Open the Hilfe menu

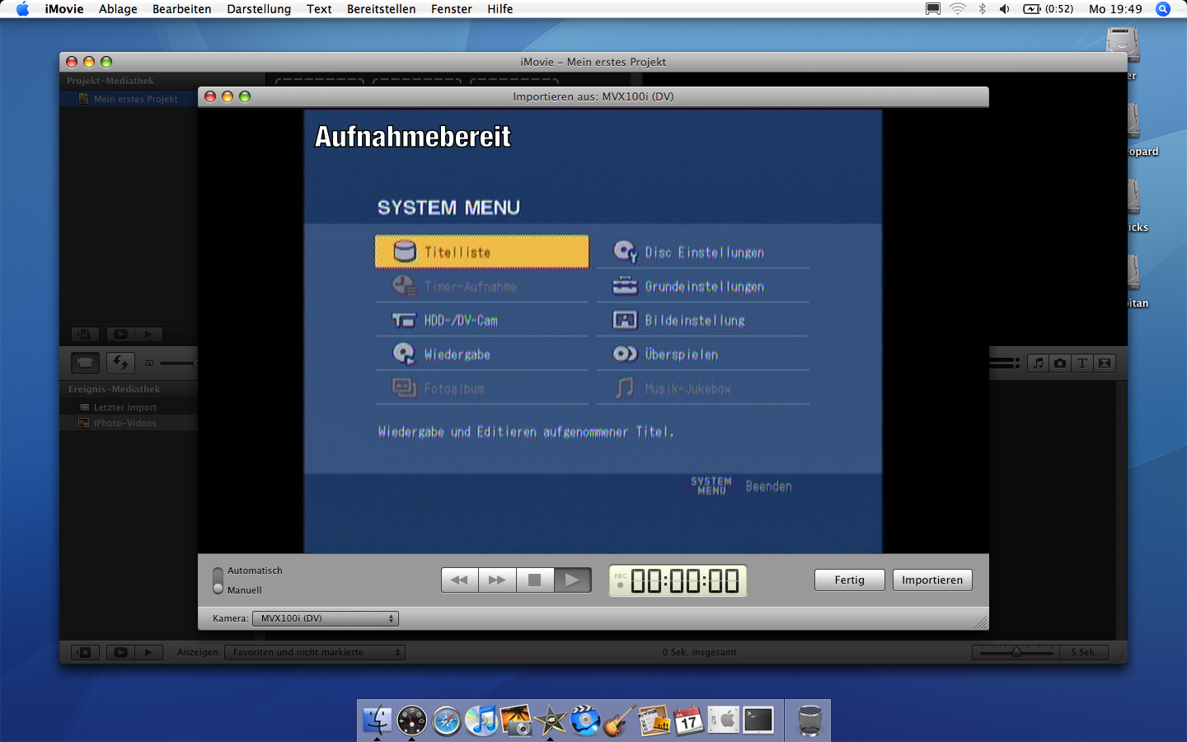tap(500, 9)
